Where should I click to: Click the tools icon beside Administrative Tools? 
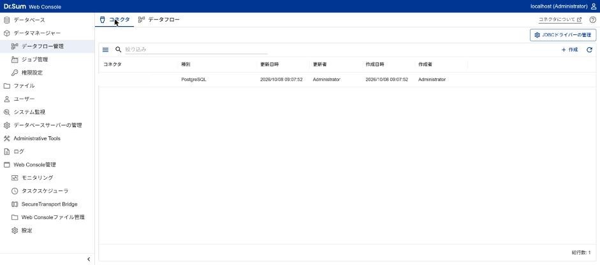tap(6, 138)
